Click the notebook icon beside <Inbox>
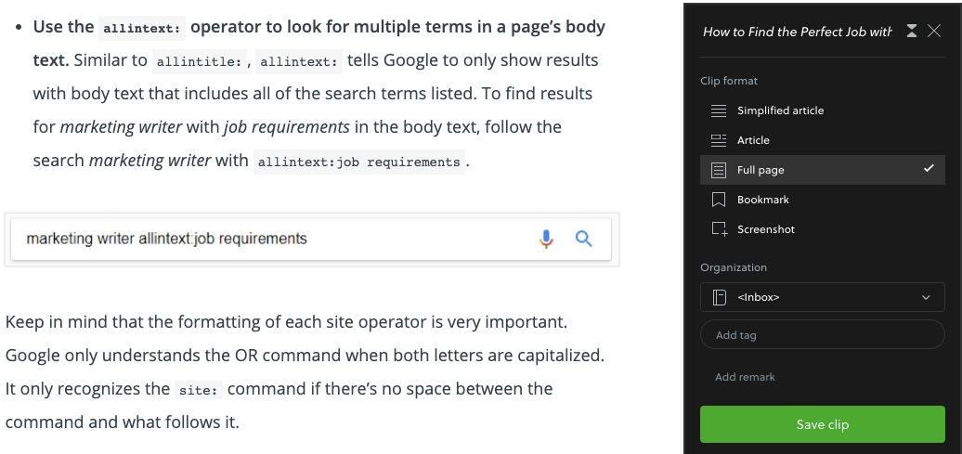The image size is (962, 454). pos(719,297)
